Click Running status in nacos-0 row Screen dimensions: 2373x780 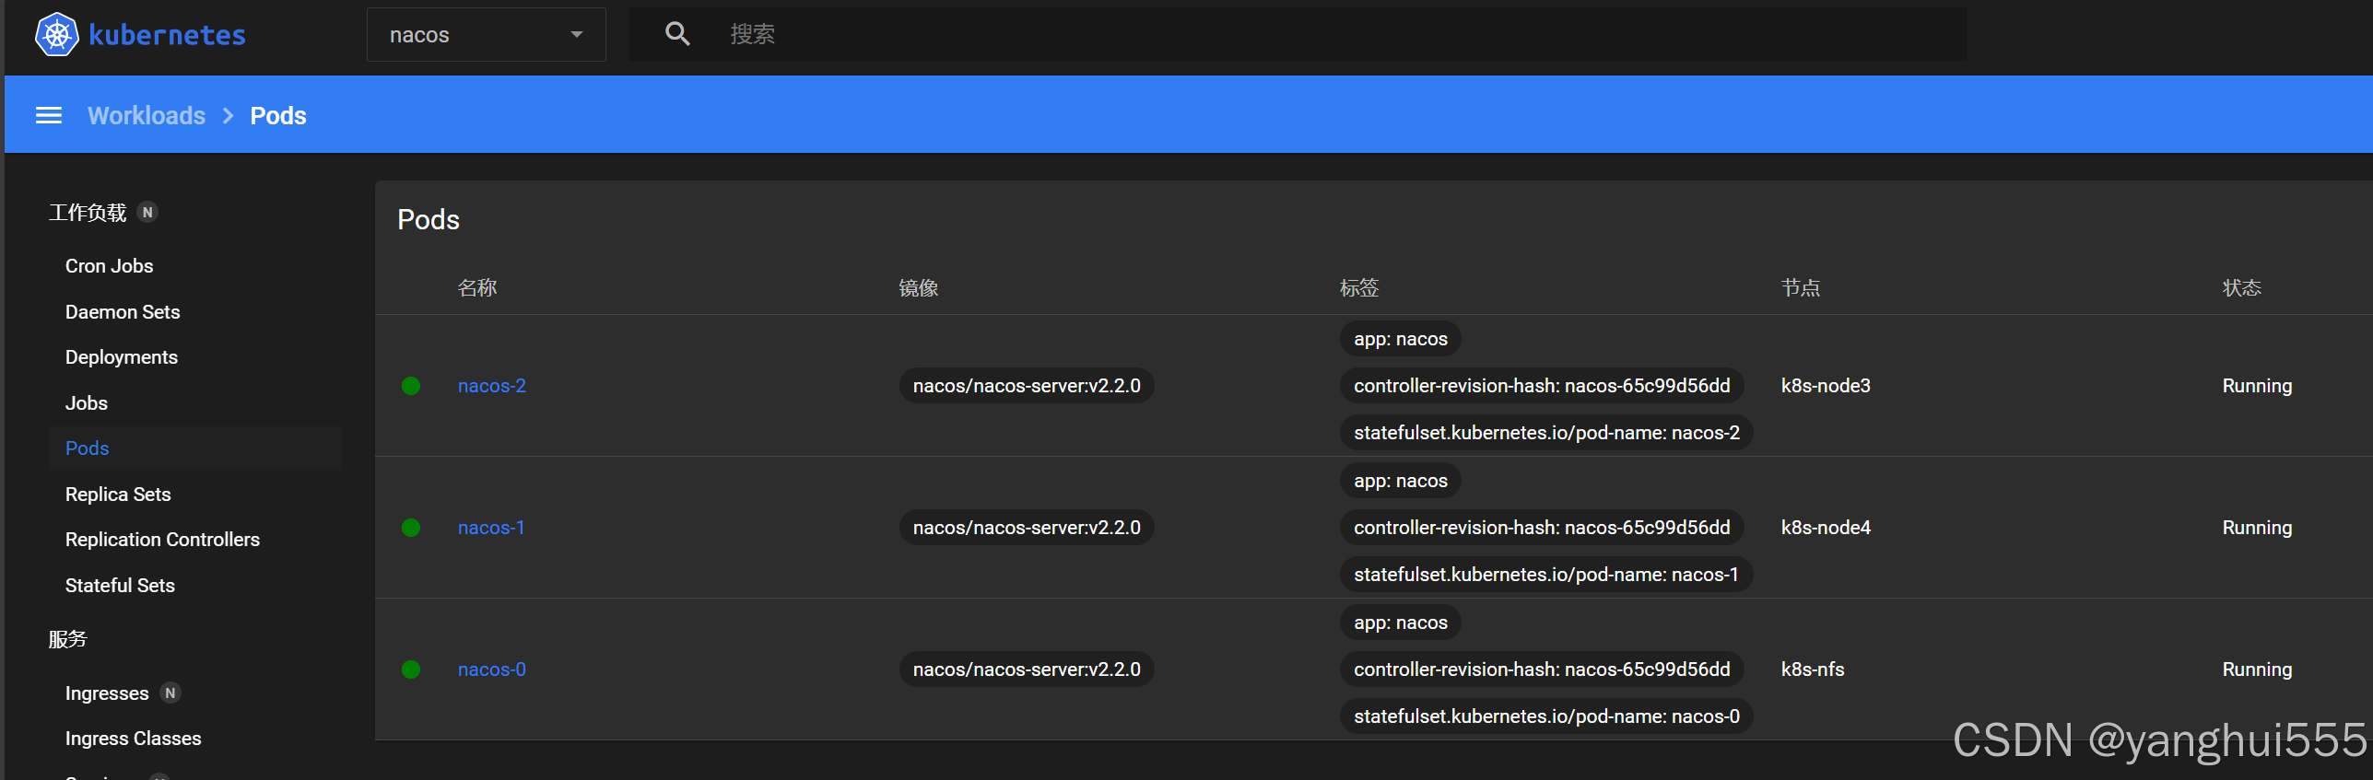(x=2257, y=669)
